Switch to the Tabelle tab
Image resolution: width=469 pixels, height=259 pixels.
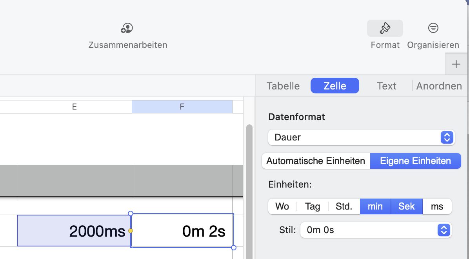click(283, 86)
